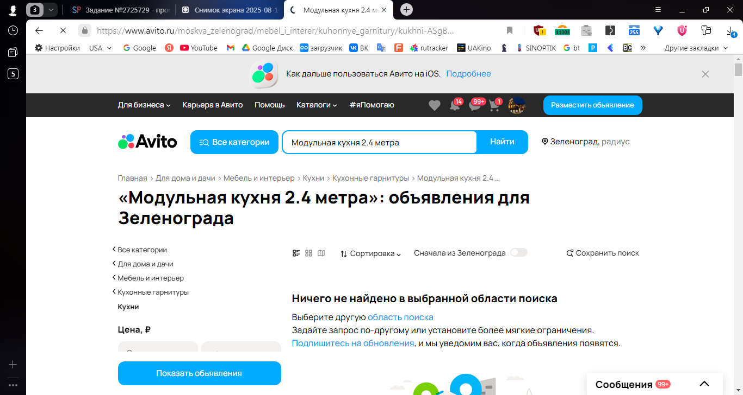Open the YouTube bookmark
Screen dimensions: 743x395
click(x=199, y=48)
